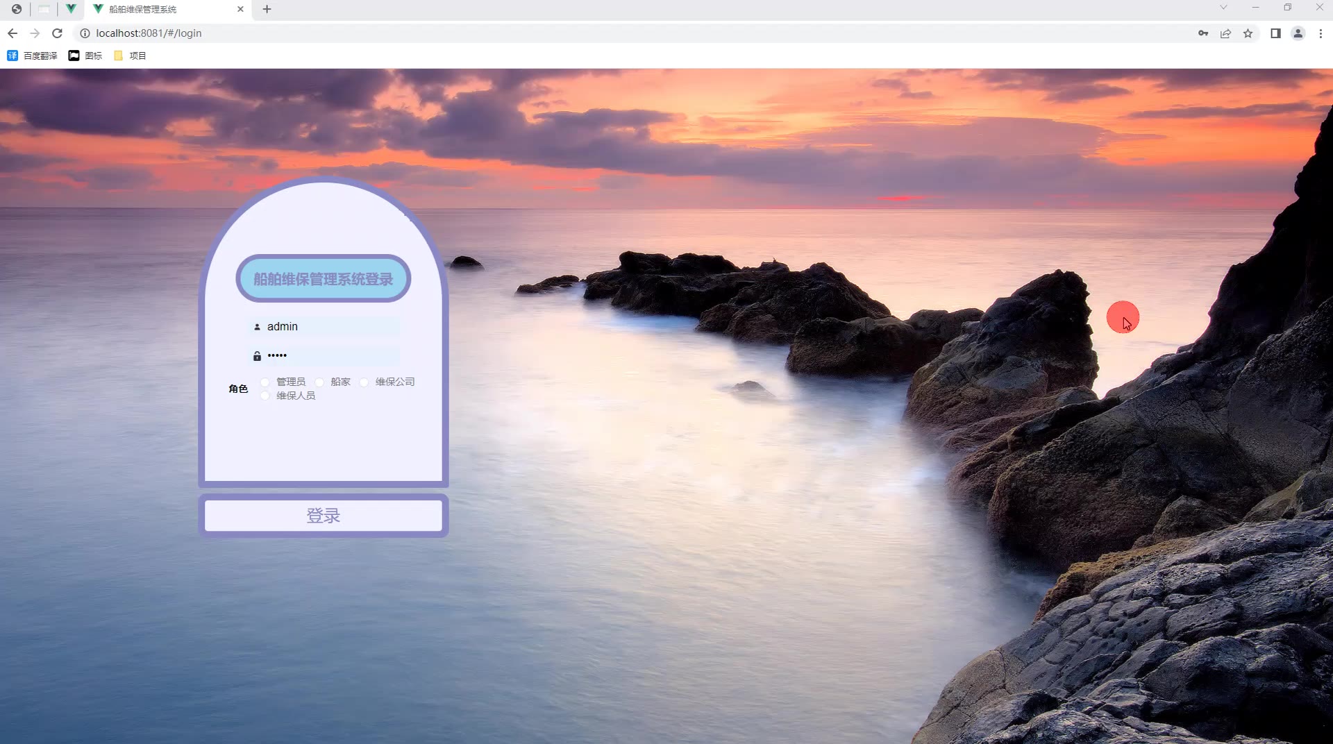Select the 维保人员 role radio button
The width and height of the screenshot is (1333, 744).
click(265, 396)
